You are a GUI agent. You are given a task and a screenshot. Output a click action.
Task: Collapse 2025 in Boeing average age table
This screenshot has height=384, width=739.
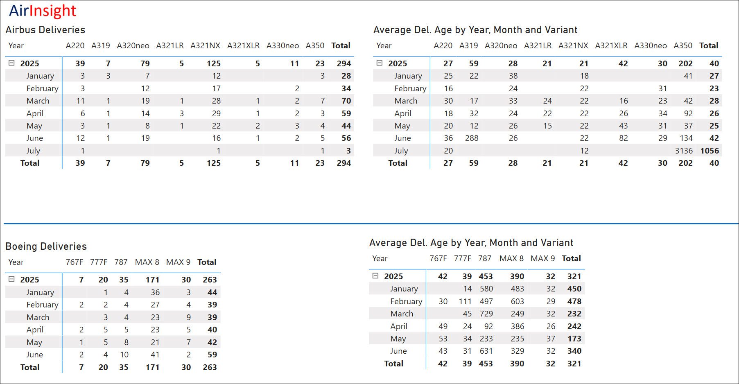pyautogui.click(x=375, y=276)
